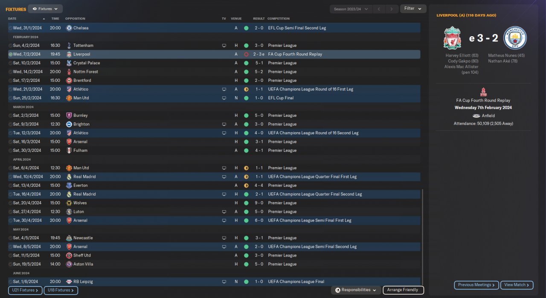Toggle the tick icon beside Sat, 4/5/2024
The image size is (546, 298).
(x=11, y=238)
